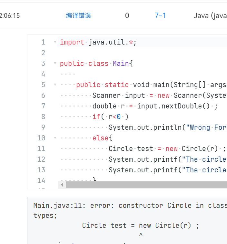The width and height of the screenshot is (227, 244).
Task: Click the empty line 2 in the editor
Action: click(129, 53)
